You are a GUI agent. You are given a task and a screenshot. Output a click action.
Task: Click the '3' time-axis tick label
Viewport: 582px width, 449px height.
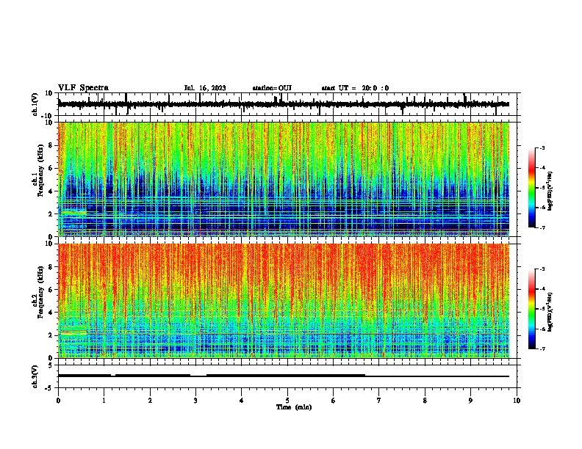(195, 401)
